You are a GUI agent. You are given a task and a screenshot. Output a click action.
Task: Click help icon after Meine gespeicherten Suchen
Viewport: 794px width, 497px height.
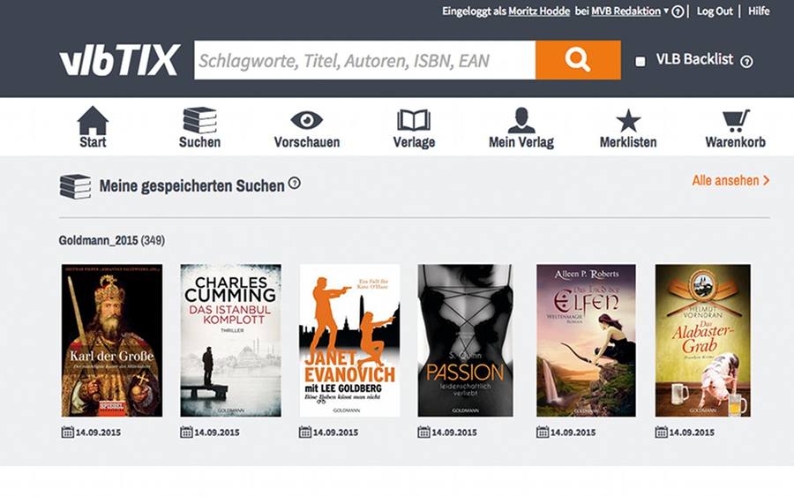[294, 183]
